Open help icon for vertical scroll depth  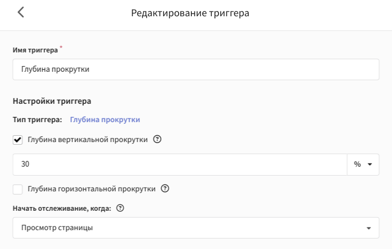click(157, 139)
